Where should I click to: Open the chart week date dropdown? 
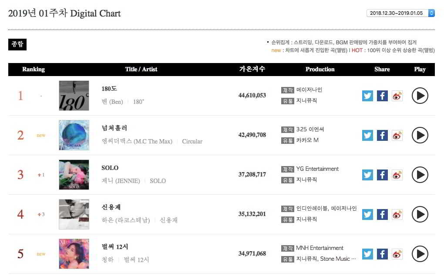(x=400, y=13)
